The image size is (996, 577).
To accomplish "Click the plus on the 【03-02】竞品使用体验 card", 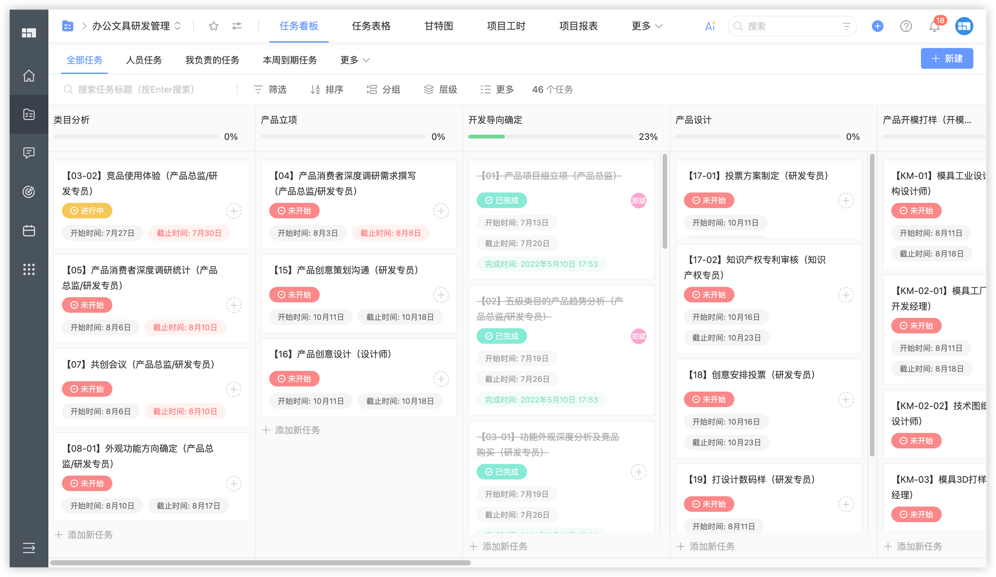I will click(x=233, y=210).
